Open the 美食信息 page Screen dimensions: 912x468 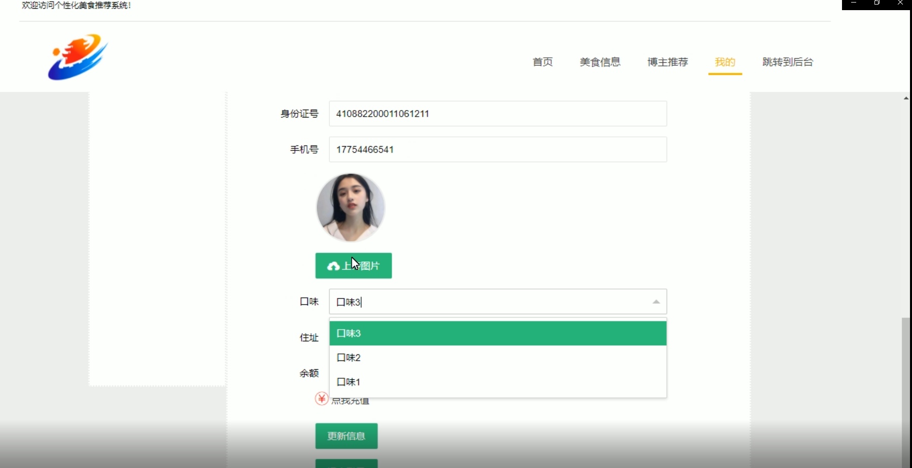coord(601,62)
